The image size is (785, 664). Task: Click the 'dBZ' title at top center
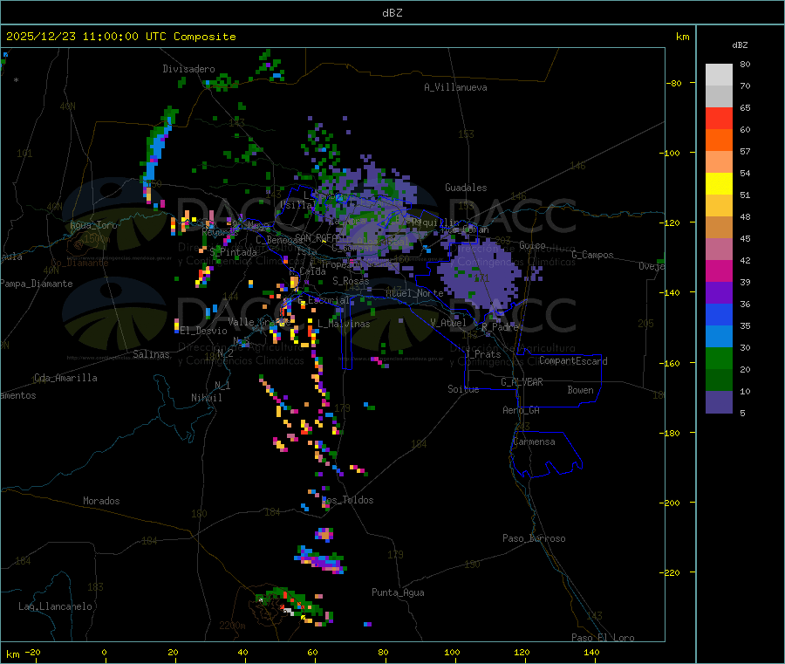click(x=392, y=12)
